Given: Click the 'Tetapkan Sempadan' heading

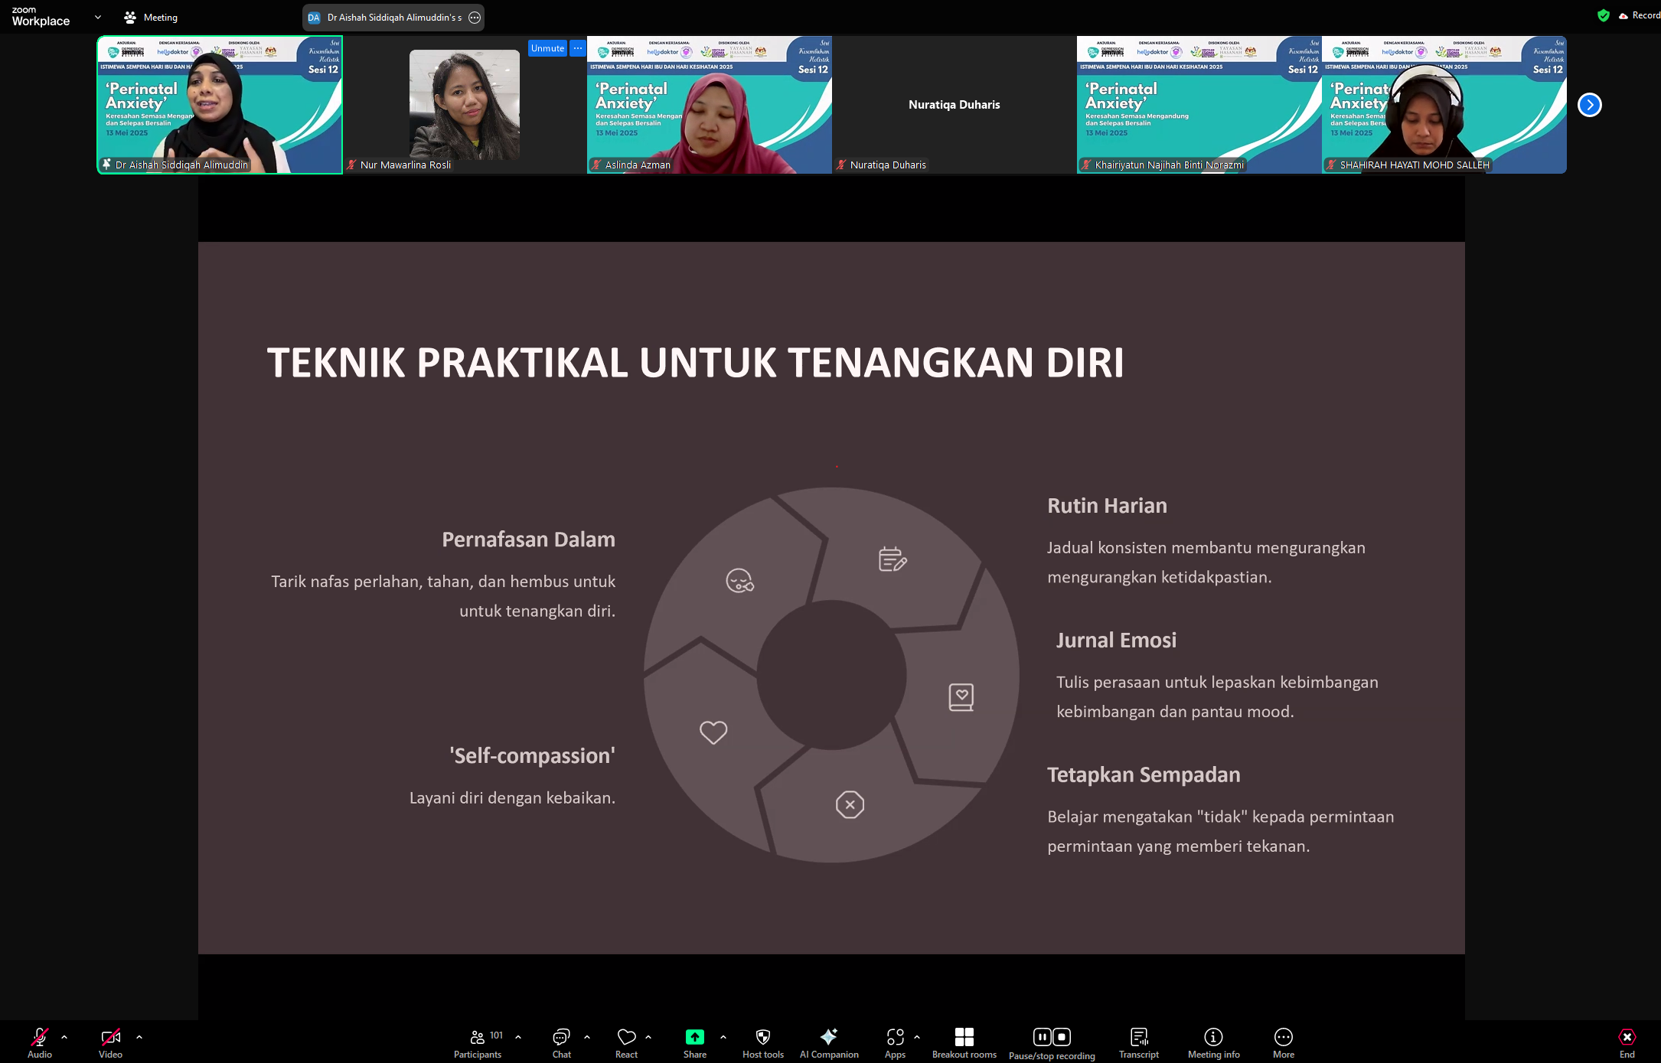Looking at the screenshot, I should point(1144,775).
